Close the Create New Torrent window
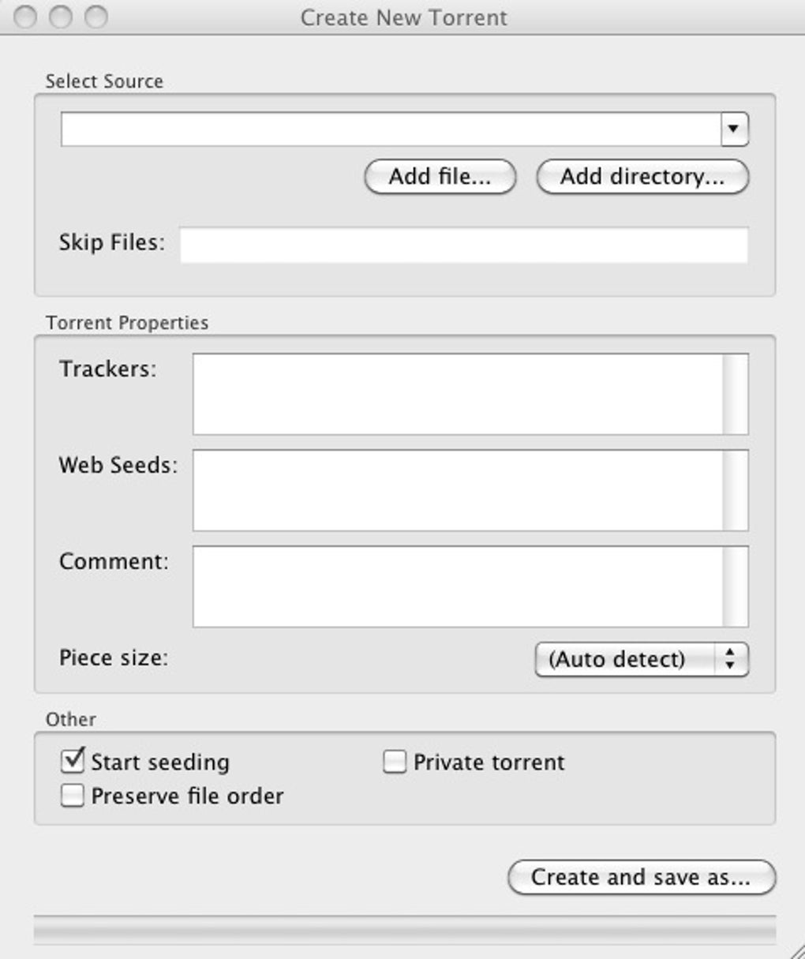Viewport: 805px width, 959px height. pos(25,17)
